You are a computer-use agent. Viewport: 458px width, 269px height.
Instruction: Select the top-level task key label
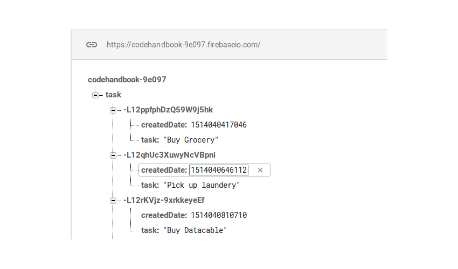(113, 95)
